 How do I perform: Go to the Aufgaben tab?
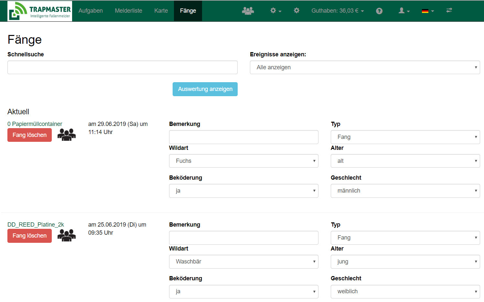point(91,11)
